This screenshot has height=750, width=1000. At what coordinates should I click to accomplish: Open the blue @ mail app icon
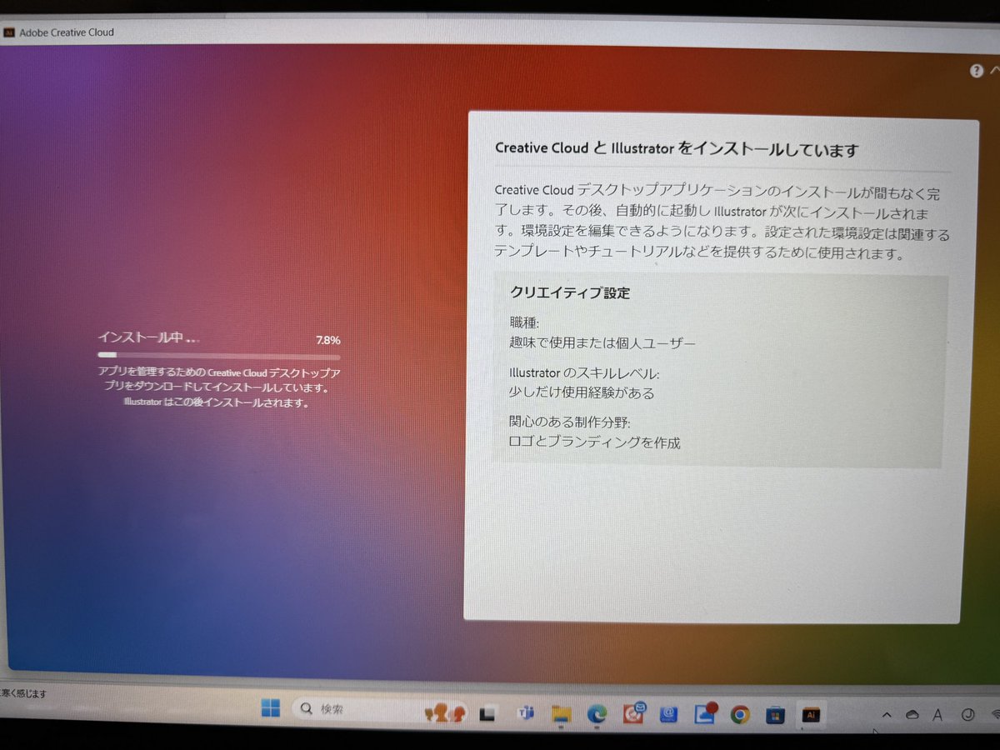[x=668, y=715]
